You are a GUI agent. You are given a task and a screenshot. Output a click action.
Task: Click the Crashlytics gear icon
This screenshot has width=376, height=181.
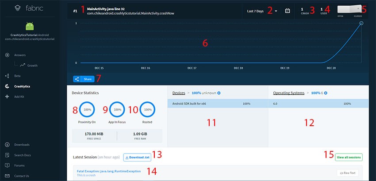pyautogui.click(x=7, y=86)
